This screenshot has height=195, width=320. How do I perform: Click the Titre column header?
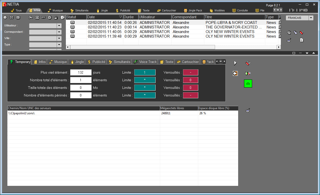pos(234,17)
